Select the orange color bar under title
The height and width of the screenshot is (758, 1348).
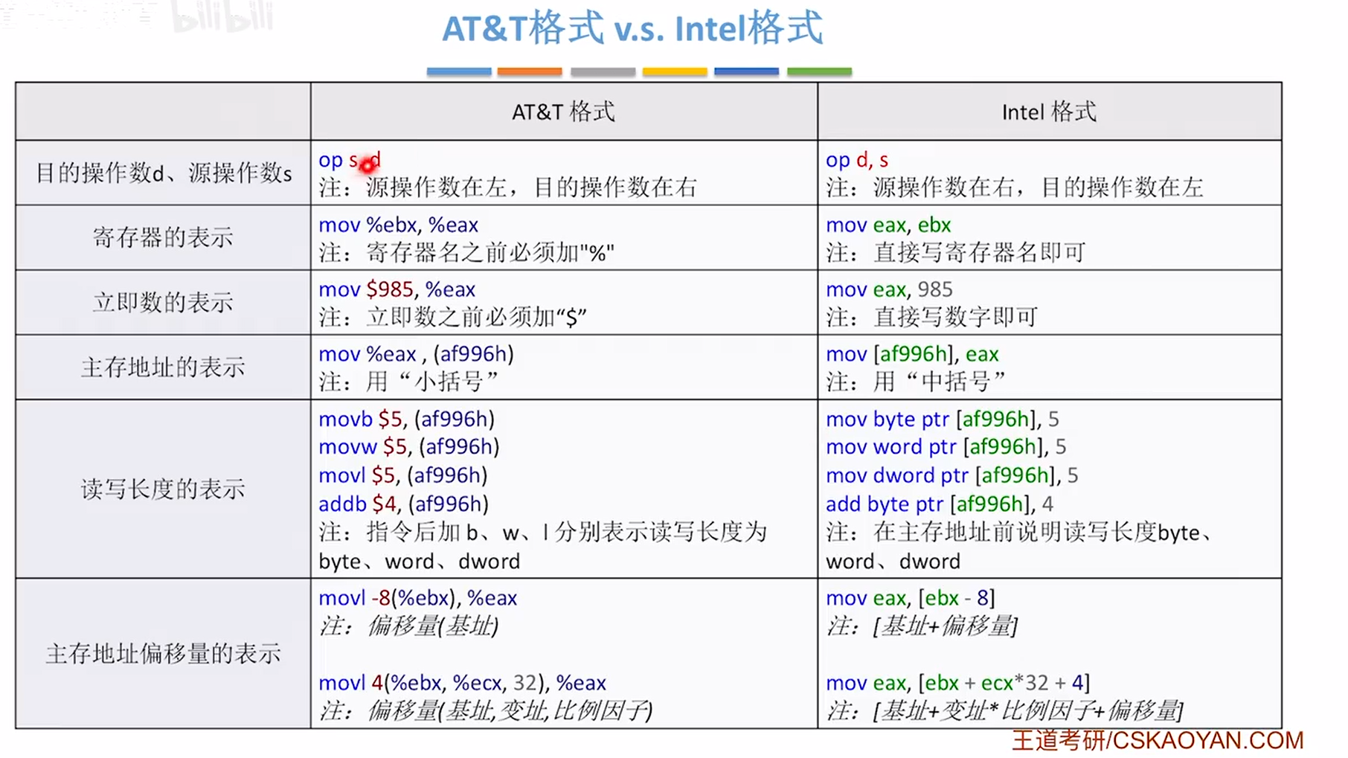[530, 71]
